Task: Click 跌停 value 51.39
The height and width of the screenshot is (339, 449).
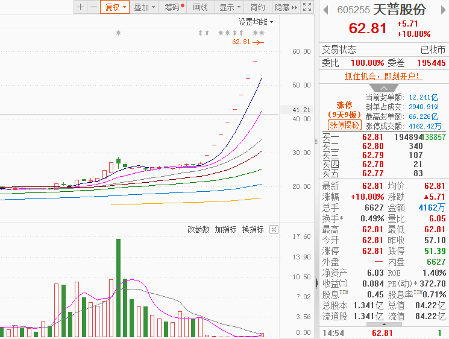Action: 435,251
